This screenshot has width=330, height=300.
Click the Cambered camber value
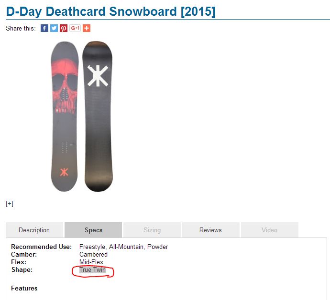tap(93, 254)
